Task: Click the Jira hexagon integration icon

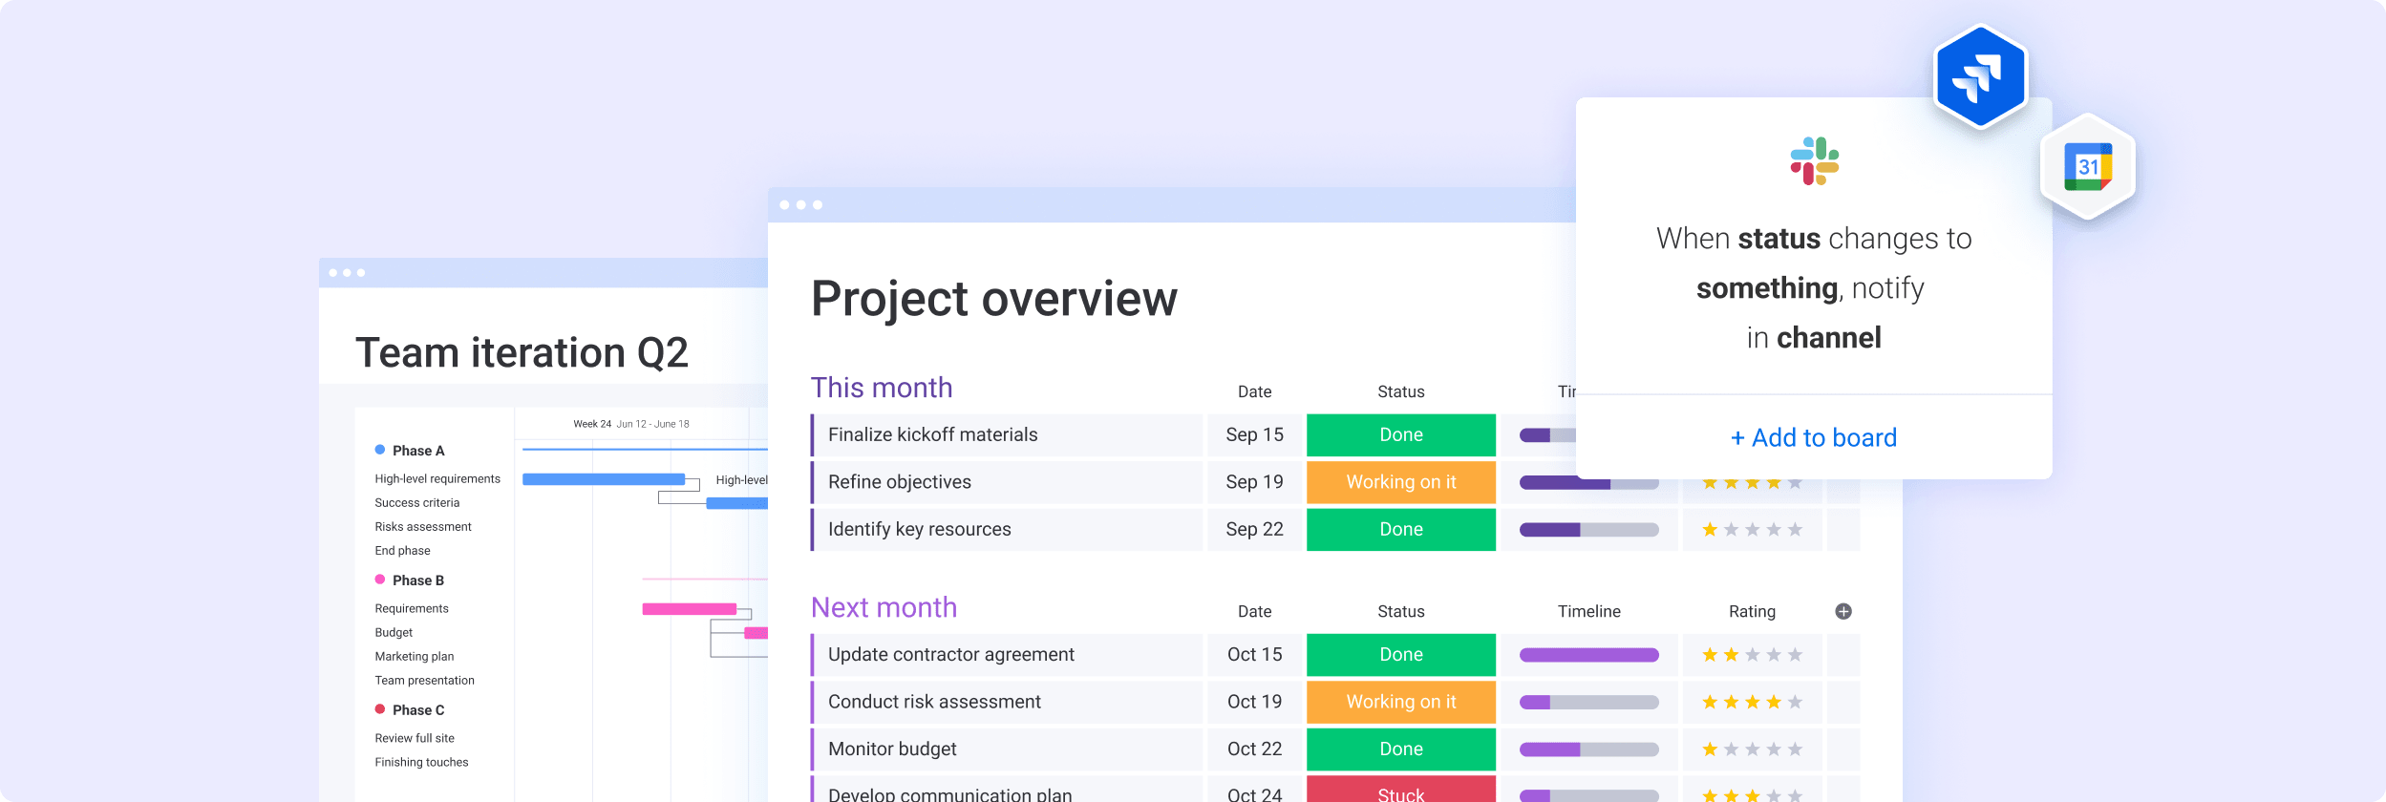Action: click(x=1980, y=76)
